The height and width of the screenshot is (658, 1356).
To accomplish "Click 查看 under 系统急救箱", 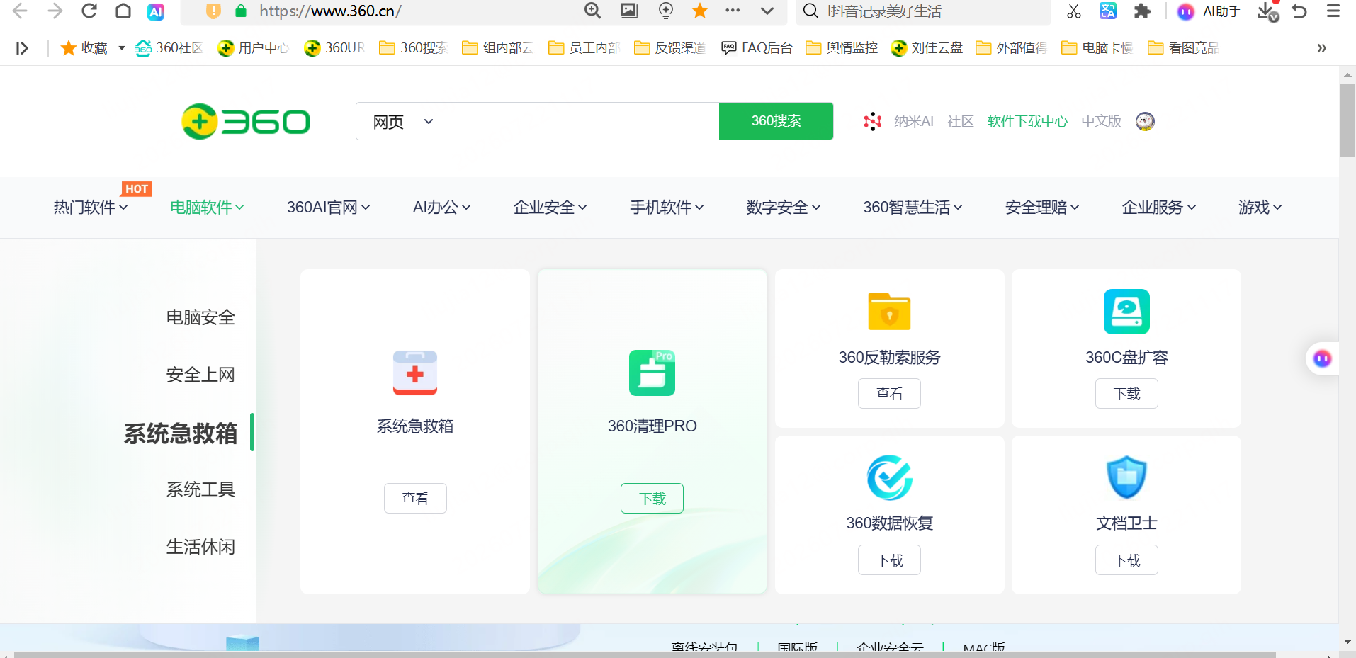I will tap(415, 498).
